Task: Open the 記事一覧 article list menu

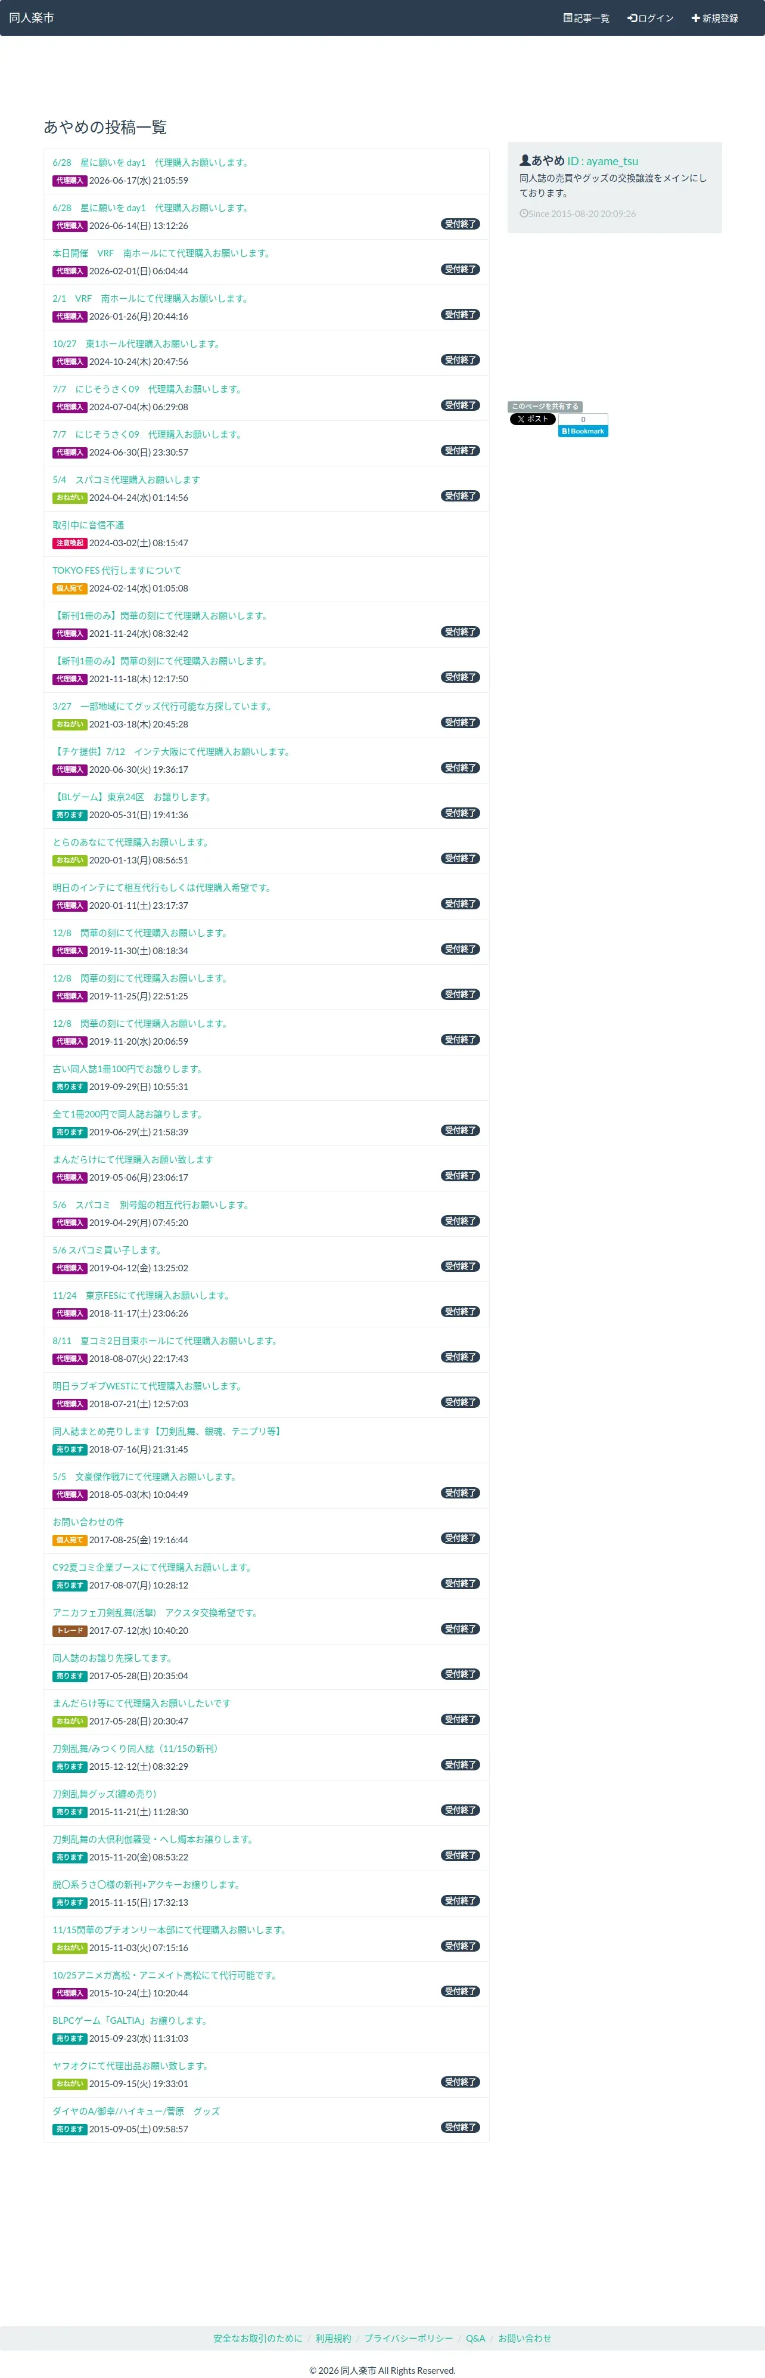Action: [x=586, y=18]
